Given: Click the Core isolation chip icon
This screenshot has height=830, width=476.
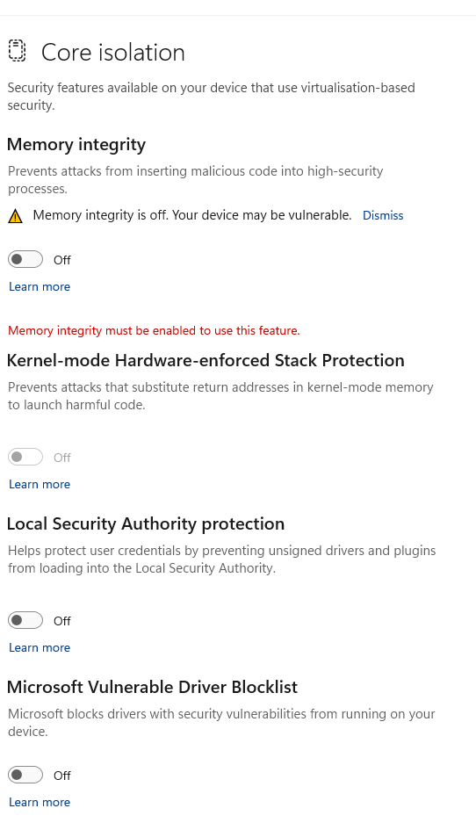Looking at the screenshot, I should (x=17, y=51).
